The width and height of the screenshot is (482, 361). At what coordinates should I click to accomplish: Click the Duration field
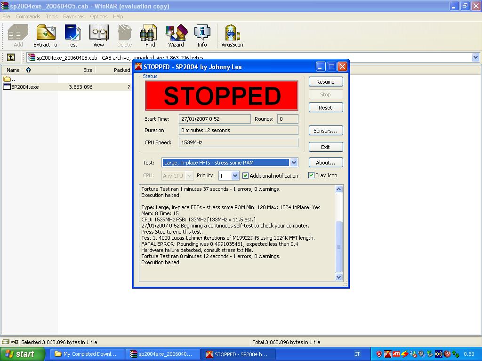[239, 130]
